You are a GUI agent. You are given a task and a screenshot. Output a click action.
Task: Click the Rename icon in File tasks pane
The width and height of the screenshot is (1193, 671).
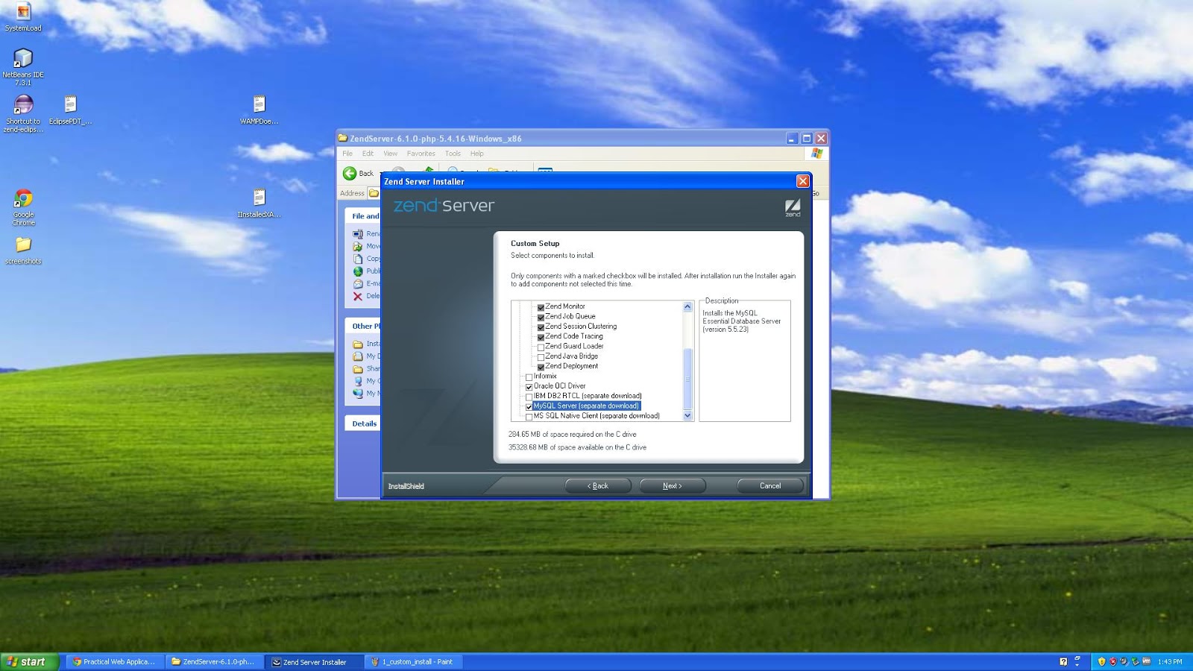(x=358, y=234)
